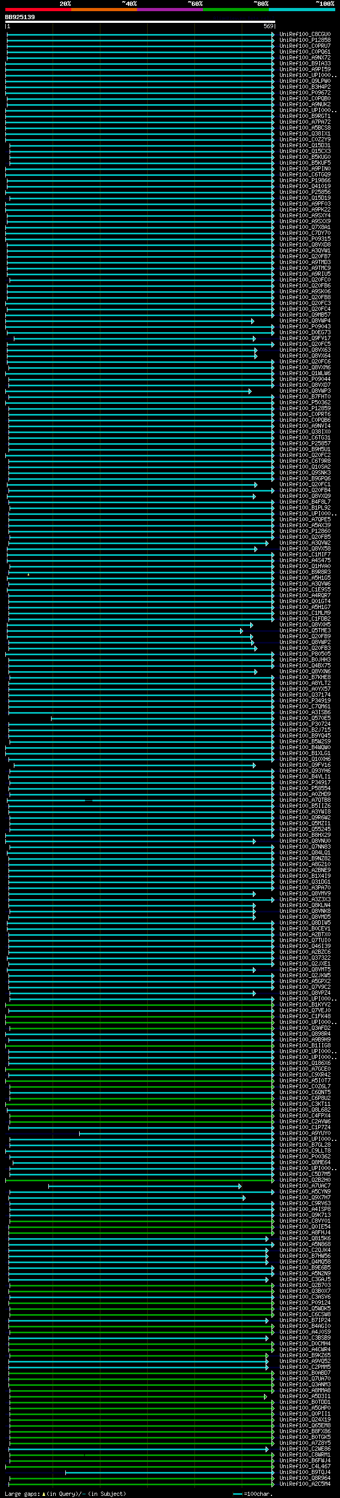Click the alignment bar for UniRef100_Q8VNU0
The width and height of the screenshot is (340, 1498).
click(x=131, y=841)
